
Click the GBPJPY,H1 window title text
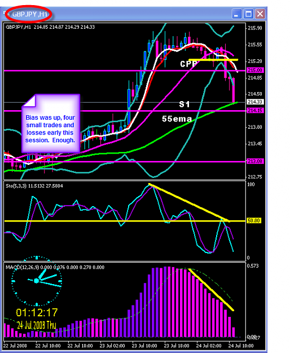point(29,15)
